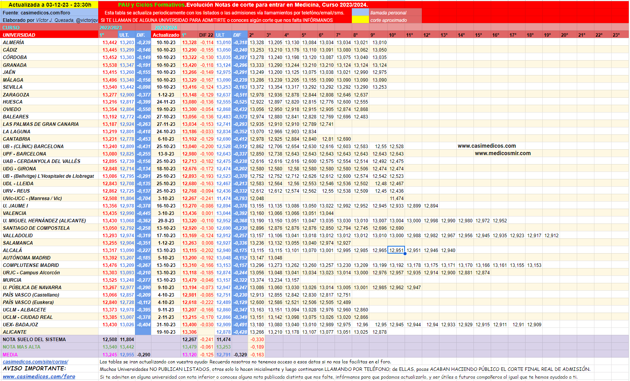Open the casimedicos.com/site/cortes/ link
The height and width of the screenshot is (381, 630).
35,362
